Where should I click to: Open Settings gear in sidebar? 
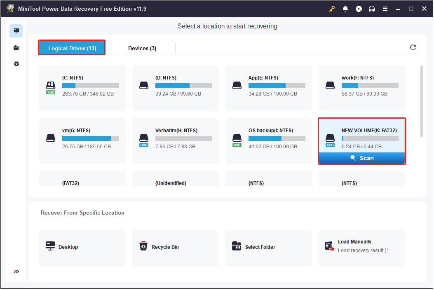point(16,64)
